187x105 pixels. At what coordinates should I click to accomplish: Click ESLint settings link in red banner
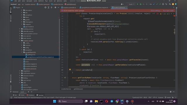coord(155,11)
